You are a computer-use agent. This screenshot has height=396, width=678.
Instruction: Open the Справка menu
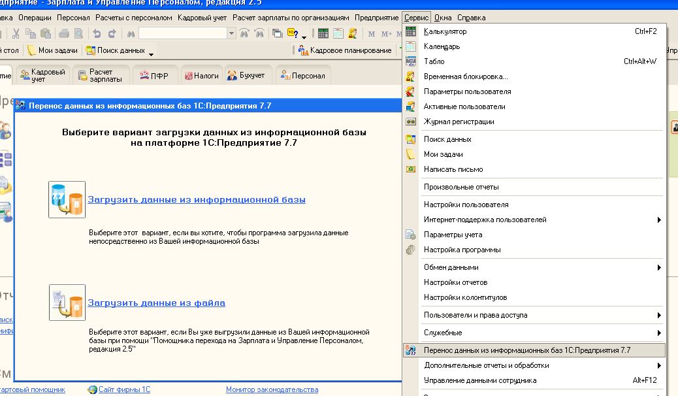tap(472, 18)
